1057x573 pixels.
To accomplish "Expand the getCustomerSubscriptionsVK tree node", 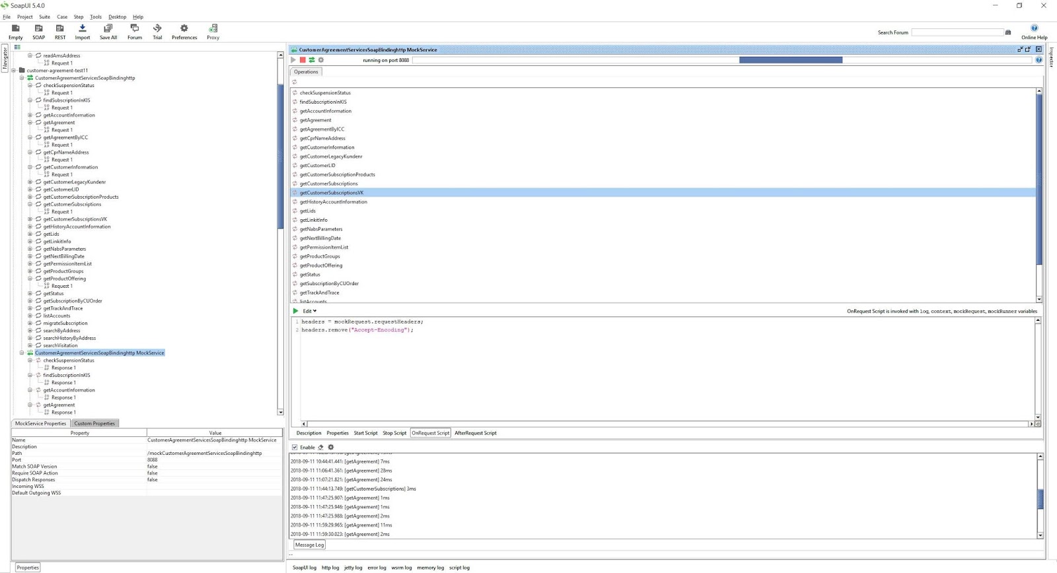I will click(30, 219).
